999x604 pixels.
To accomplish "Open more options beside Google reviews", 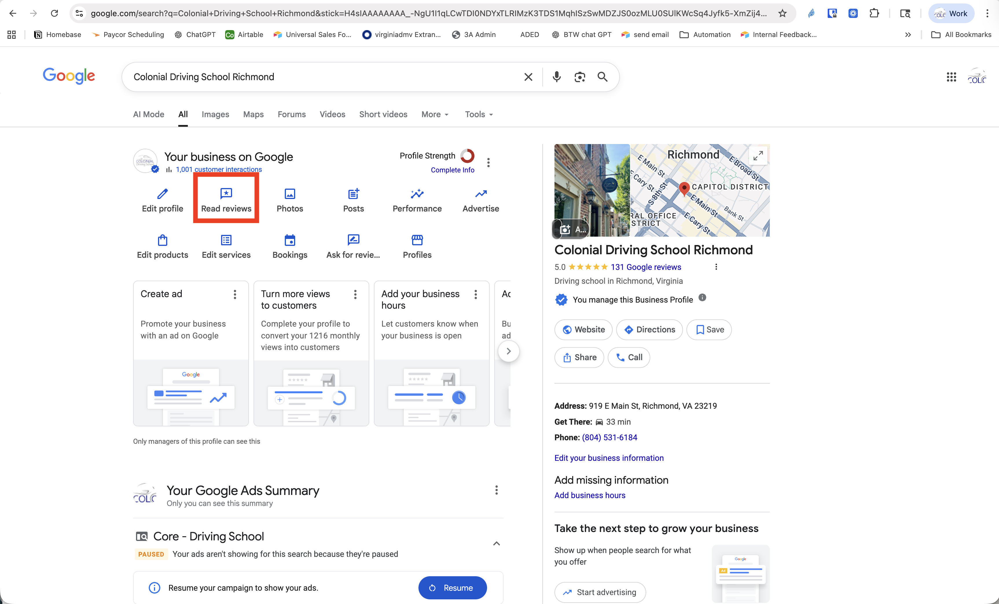I will click(x=716, y=267).
